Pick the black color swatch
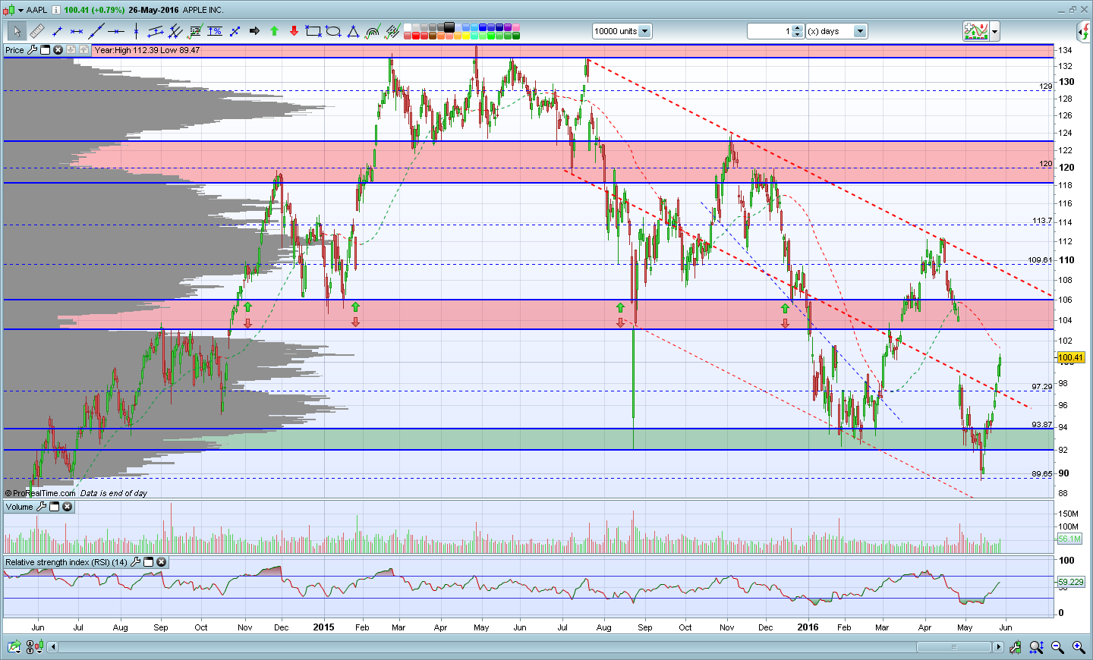The height and width of the screenshot is (660, 1093). (x=449, y=27)
